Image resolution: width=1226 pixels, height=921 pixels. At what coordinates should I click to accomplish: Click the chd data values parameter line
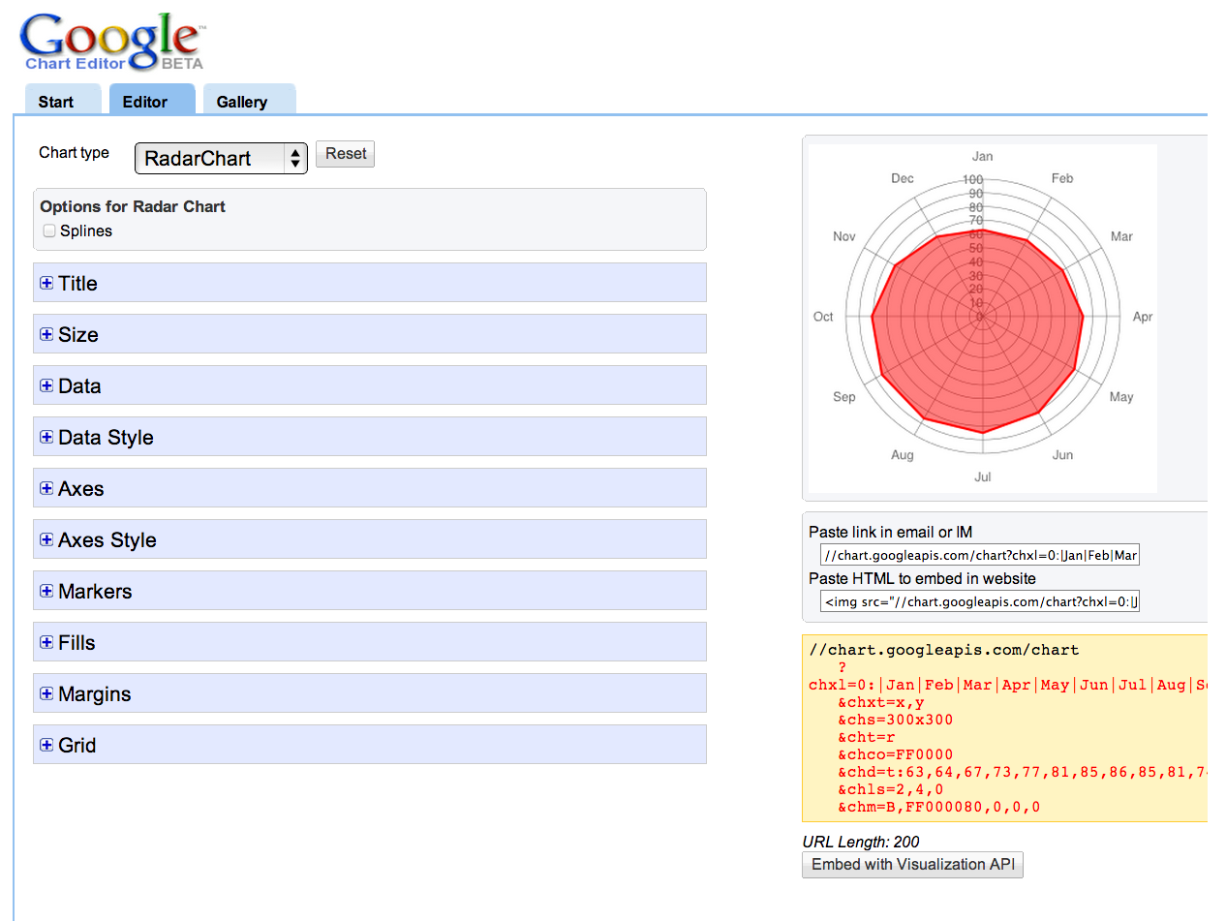[x=1023, y=772]
